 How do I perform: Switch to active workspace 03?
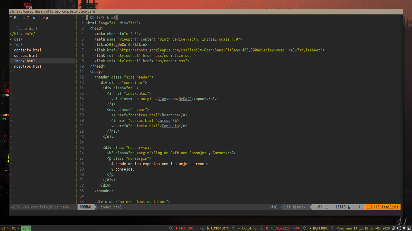point(26,228)
